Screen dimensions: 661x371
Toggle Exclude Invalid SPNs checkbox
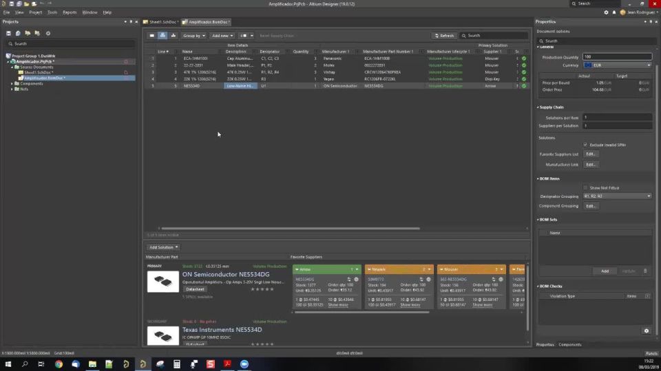pos(585,145)
